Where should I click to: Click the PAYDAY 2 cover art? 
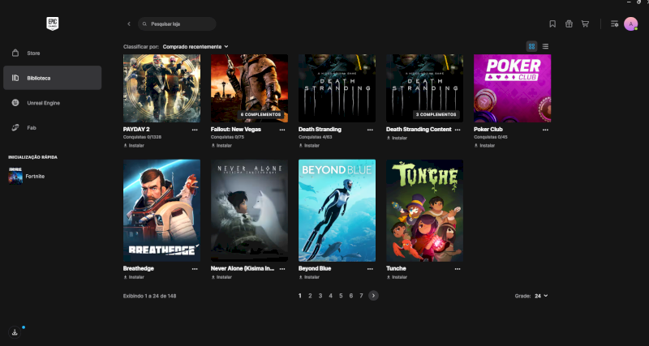pyautogui.click(x=161, y=88)
